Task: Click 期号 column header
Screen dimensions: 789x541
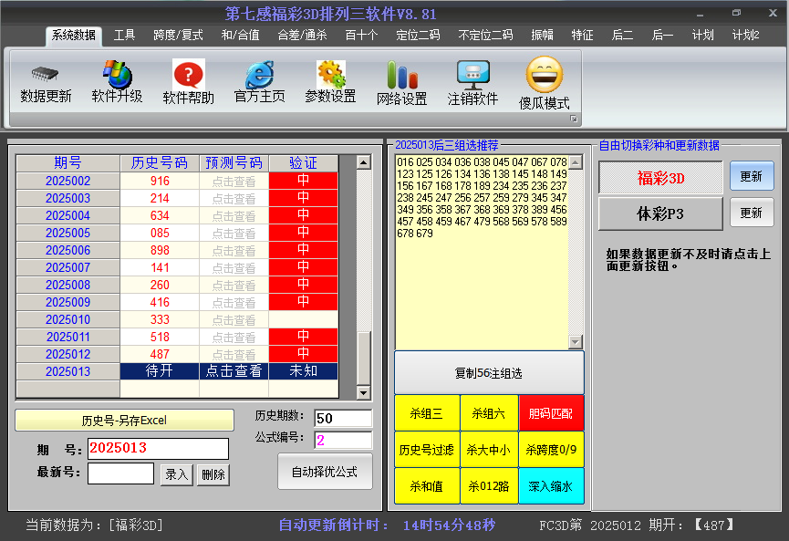Action: click(x=67, y=162)
